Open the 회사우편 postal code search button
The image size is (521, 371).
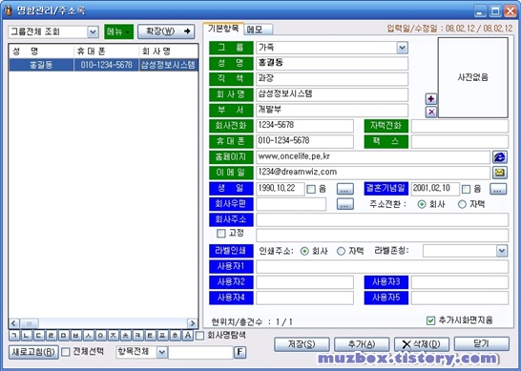pos(344,204)
